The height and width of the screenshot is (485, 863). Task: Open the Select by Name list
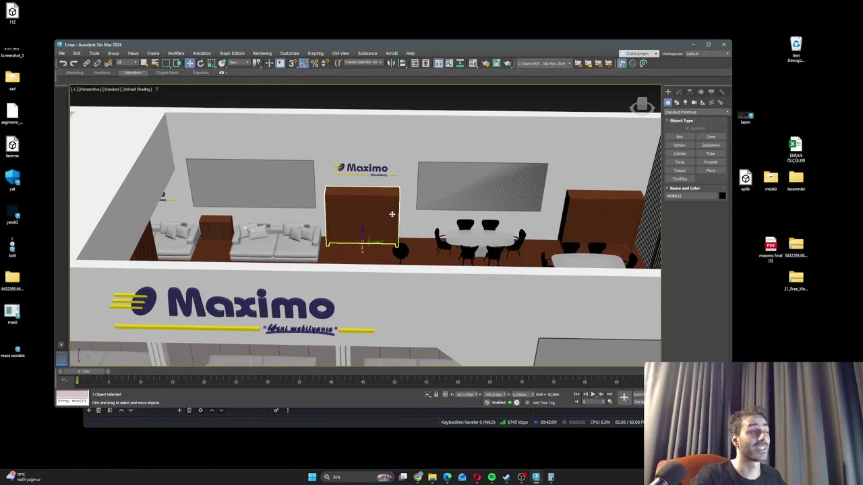[155, 63]
